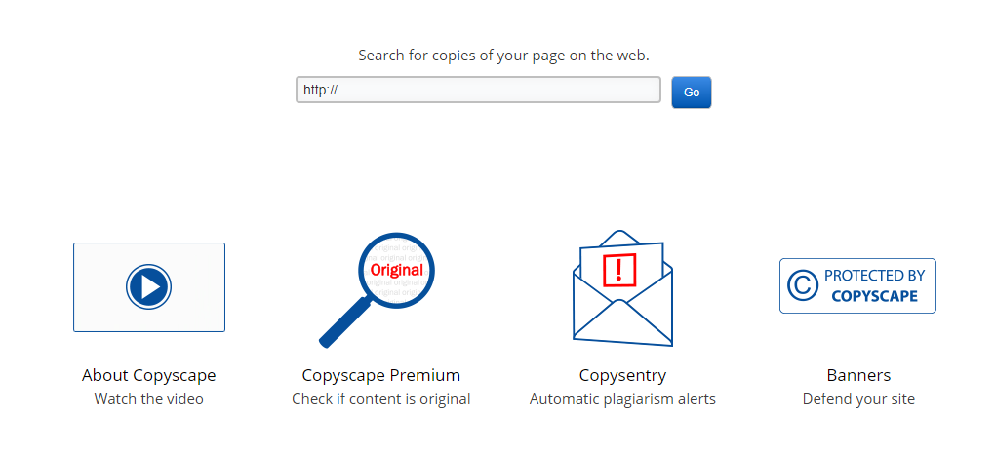Click the red exclamation mark alert
Screen dimensions: 995x449
619,269
